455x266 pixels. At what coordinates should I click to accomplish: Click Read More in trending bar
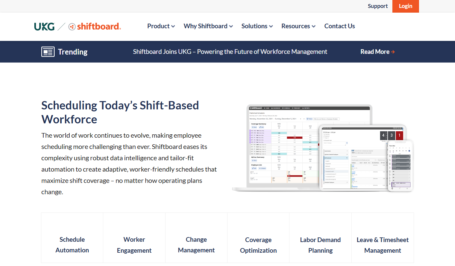378,52
